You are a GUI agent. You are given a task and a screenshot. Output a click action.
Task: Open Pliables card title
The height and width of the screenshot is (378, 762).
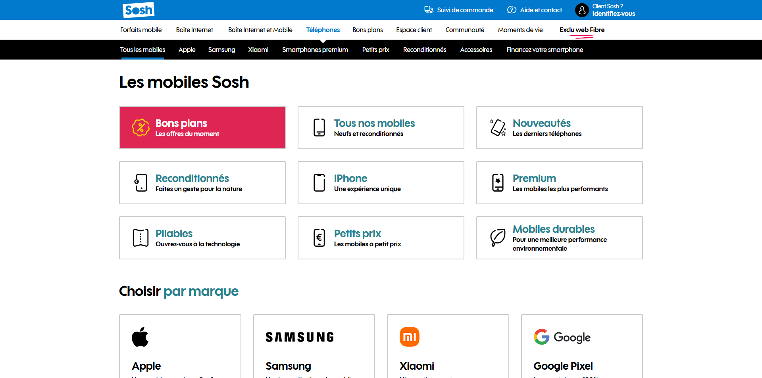point(174,234)
